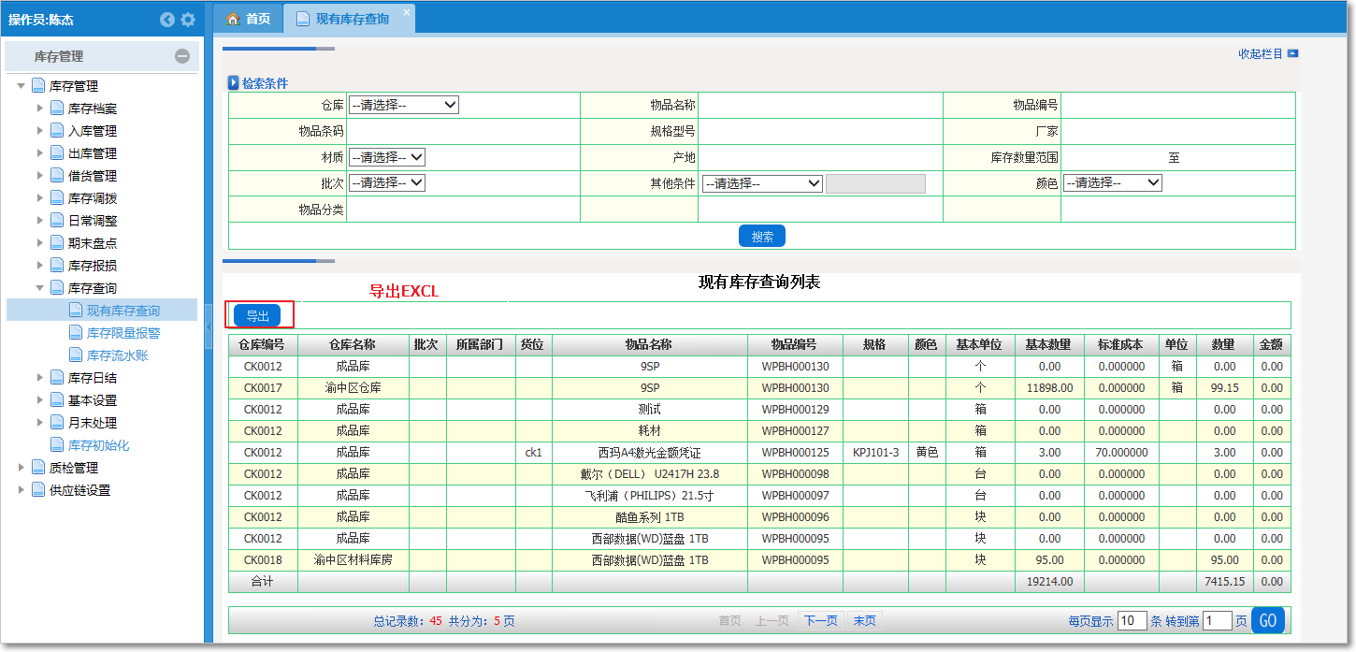The image size is (1356, 652).
Task: Click the back arrow icon beside operator name
Action: pyautogui.click(x=167, y=20)
